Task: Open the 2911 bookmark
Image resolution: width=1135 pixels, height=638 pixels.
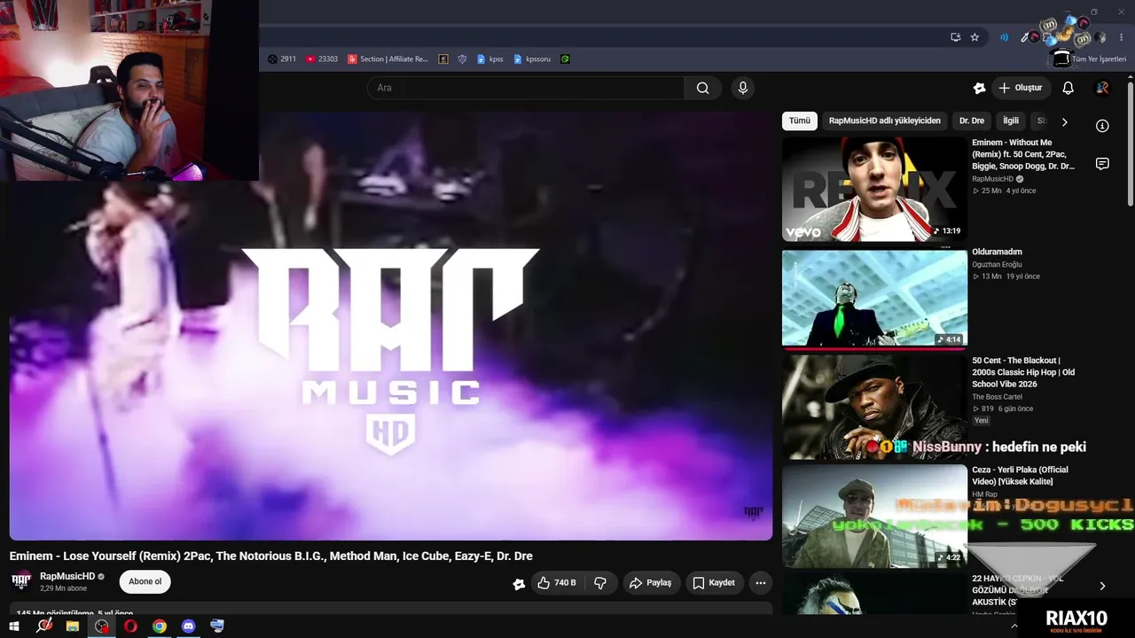Action: click(x=282, y=59)
